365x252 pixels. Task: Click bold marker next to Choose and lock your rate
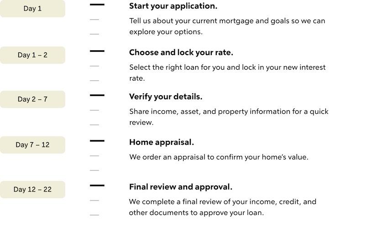coord(97,51)
